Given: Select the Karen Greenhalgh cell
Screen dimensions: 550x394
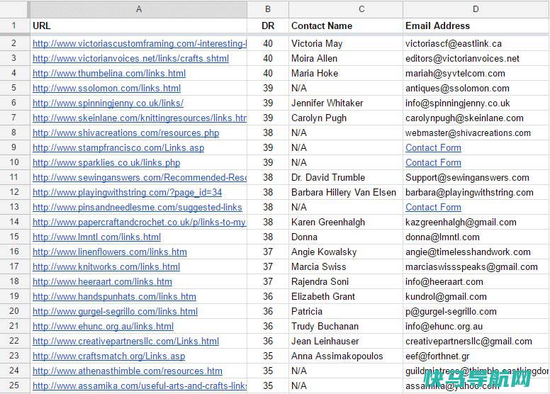Looking at the screenshot, I should coord(346,222).
